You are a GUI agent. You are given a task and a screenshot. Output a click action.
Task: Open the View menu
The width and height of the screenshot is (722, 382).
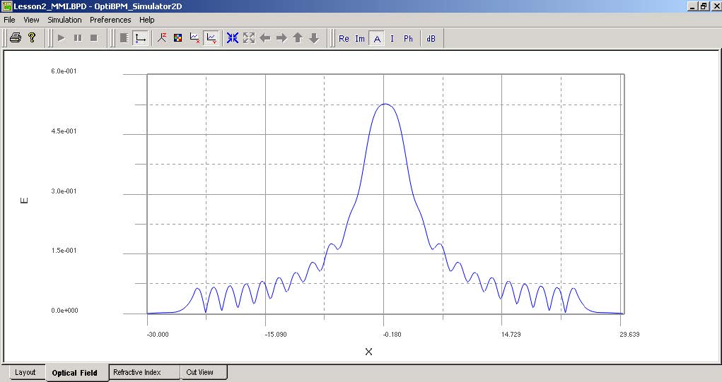[31, 20]
